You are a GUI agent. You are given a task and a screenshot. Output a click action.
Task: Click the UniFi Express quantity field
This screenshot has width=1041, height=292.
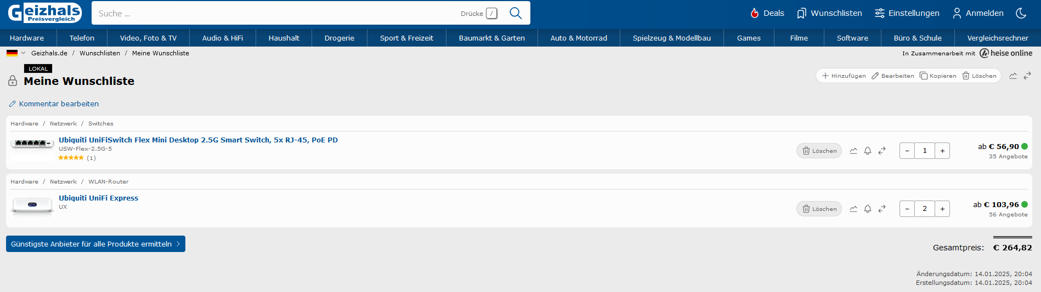(925, 209)
